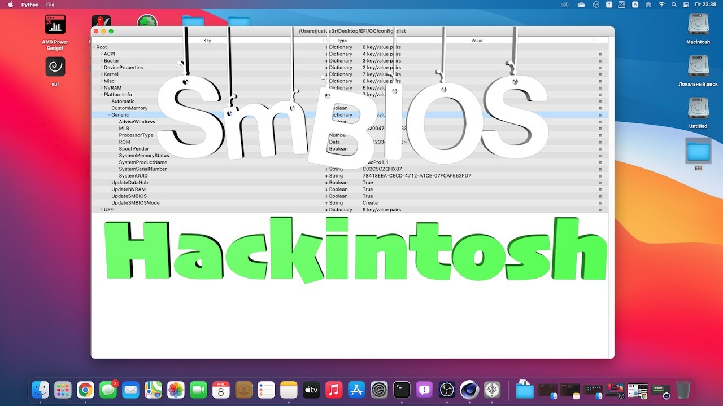The width and height of the screenshot is (723, 406).
Task: Select the UpdateNVRAM True value
Action: tap(368, 189)
